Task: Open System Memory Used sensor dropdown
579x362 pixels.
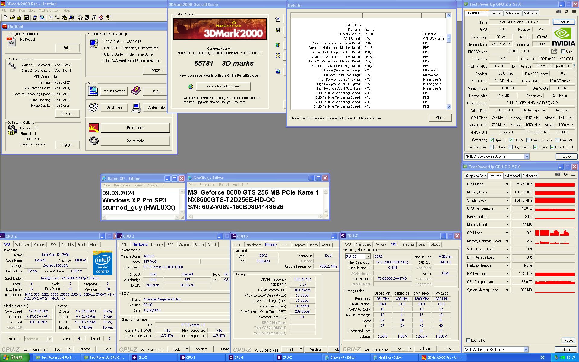Action: point(507,290)
